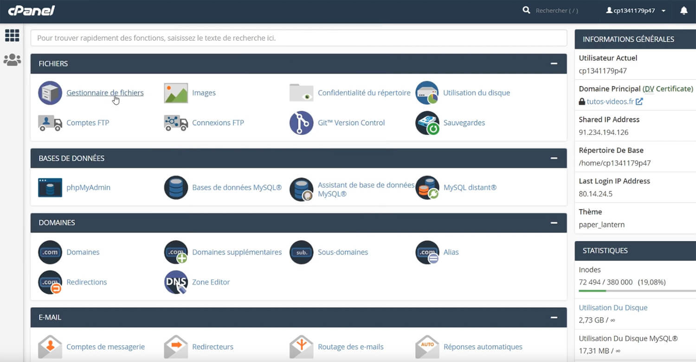
Task: Click the Réponses automatiques link
Action: [483, 347]
